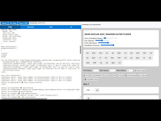Image resolution: width=161 pixels, height=121 pixels.
Task: Open a new page with Yeni Sayfa
Action: click(x=13, y=23)
